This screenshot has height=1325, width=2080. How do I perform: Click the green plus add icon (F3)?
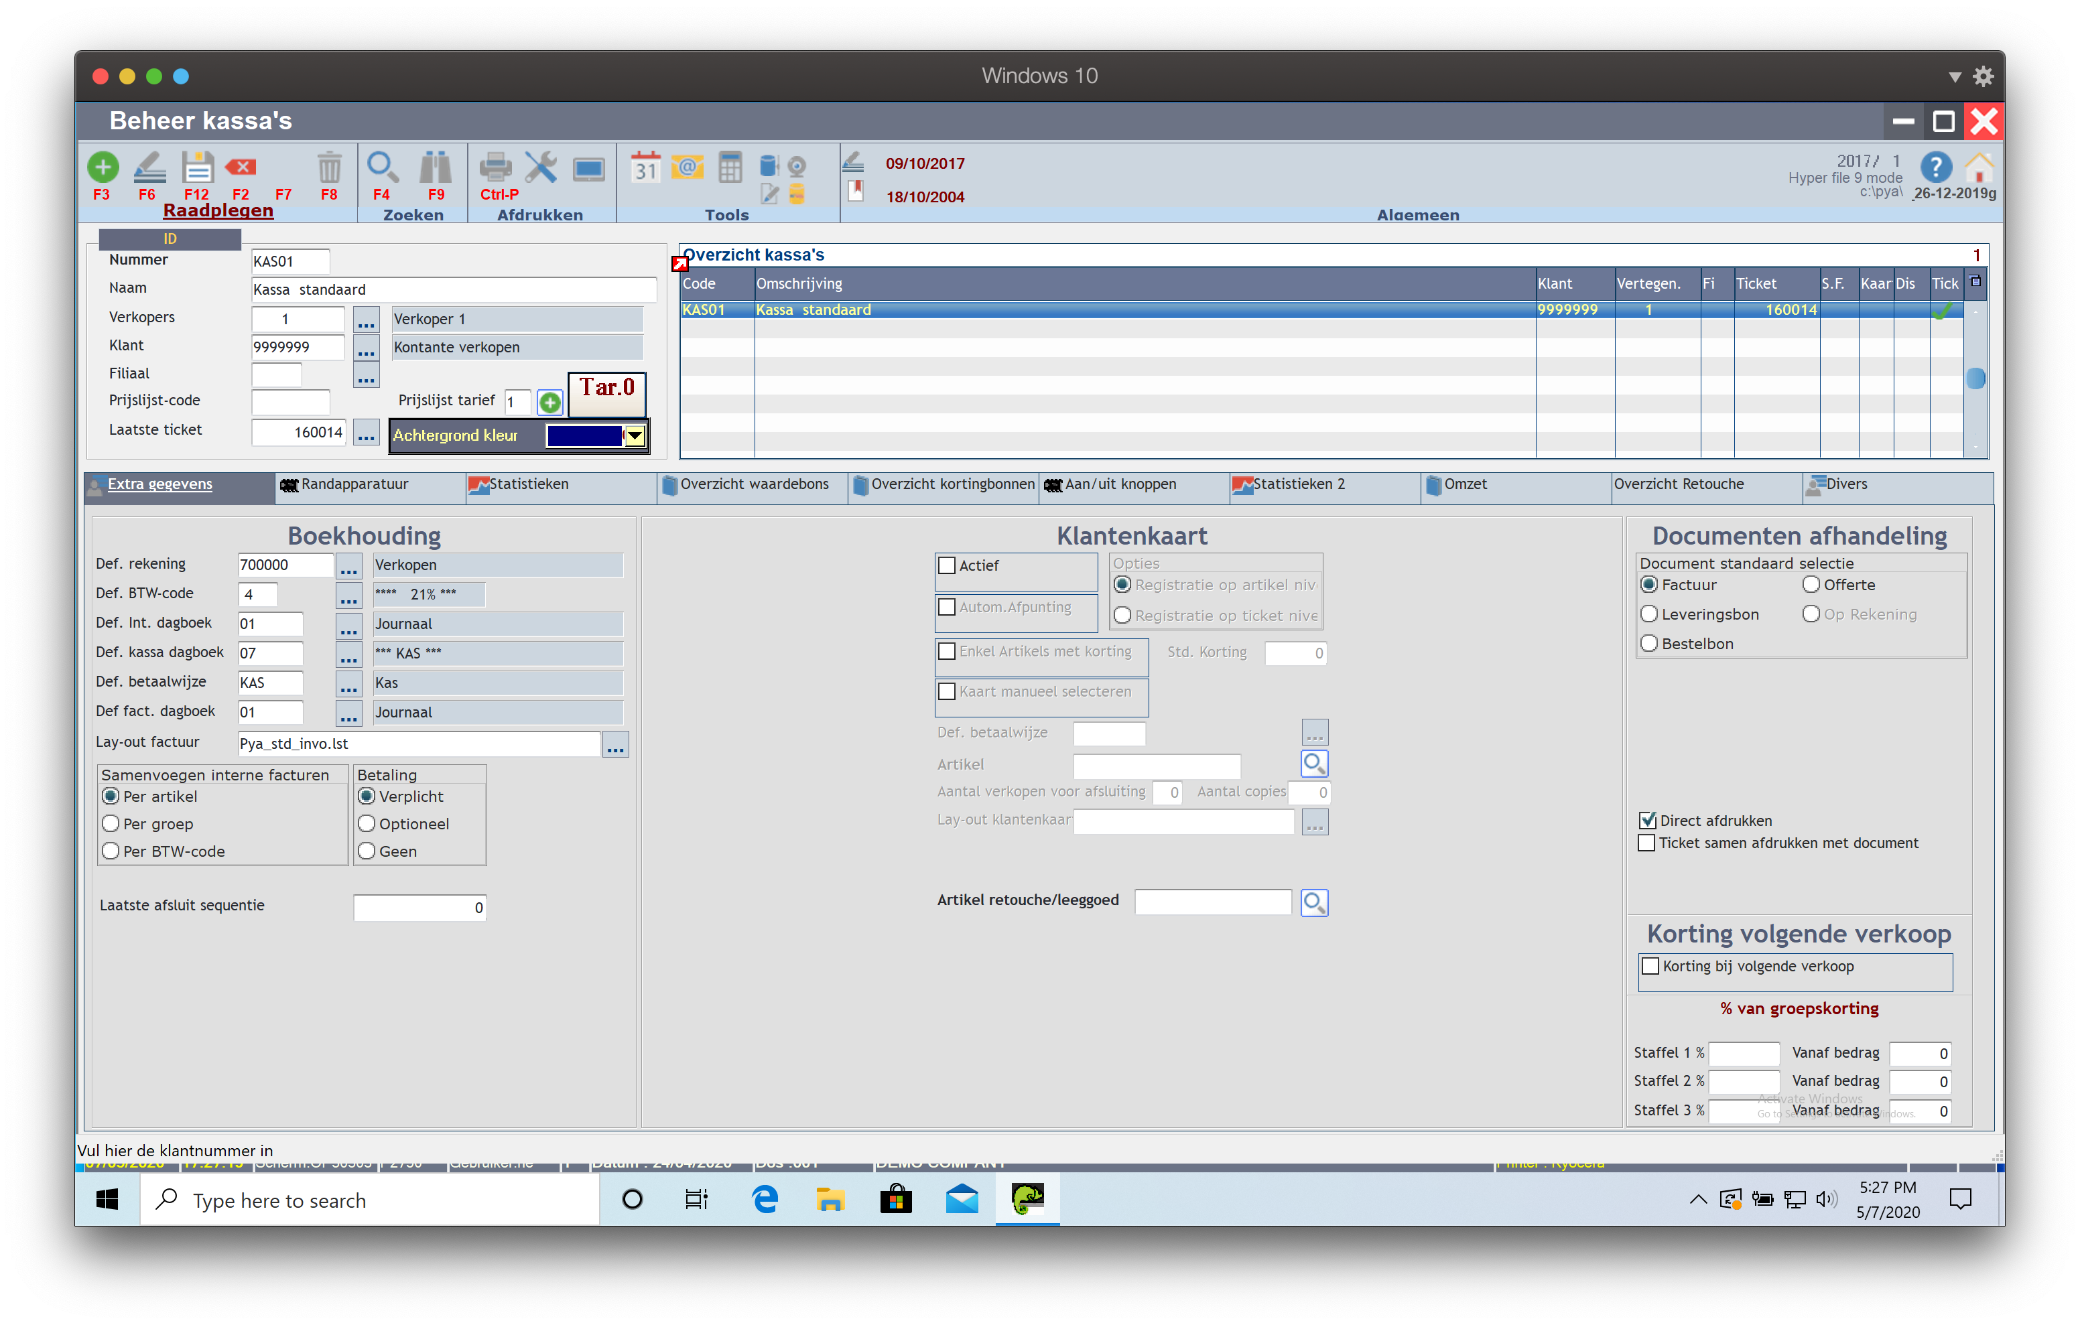[103, 167]
